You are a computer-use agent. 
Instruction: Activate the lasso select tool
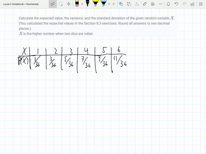(x=61, y=4)
